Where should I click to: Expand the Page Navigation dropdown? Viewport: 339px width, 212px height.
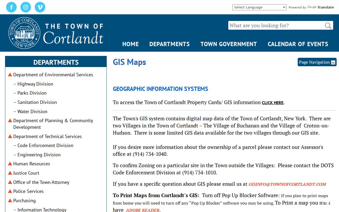point(317,62)
